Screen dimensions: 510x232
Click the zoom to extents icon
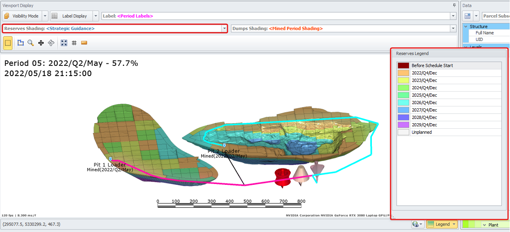[x=64, y=43]
